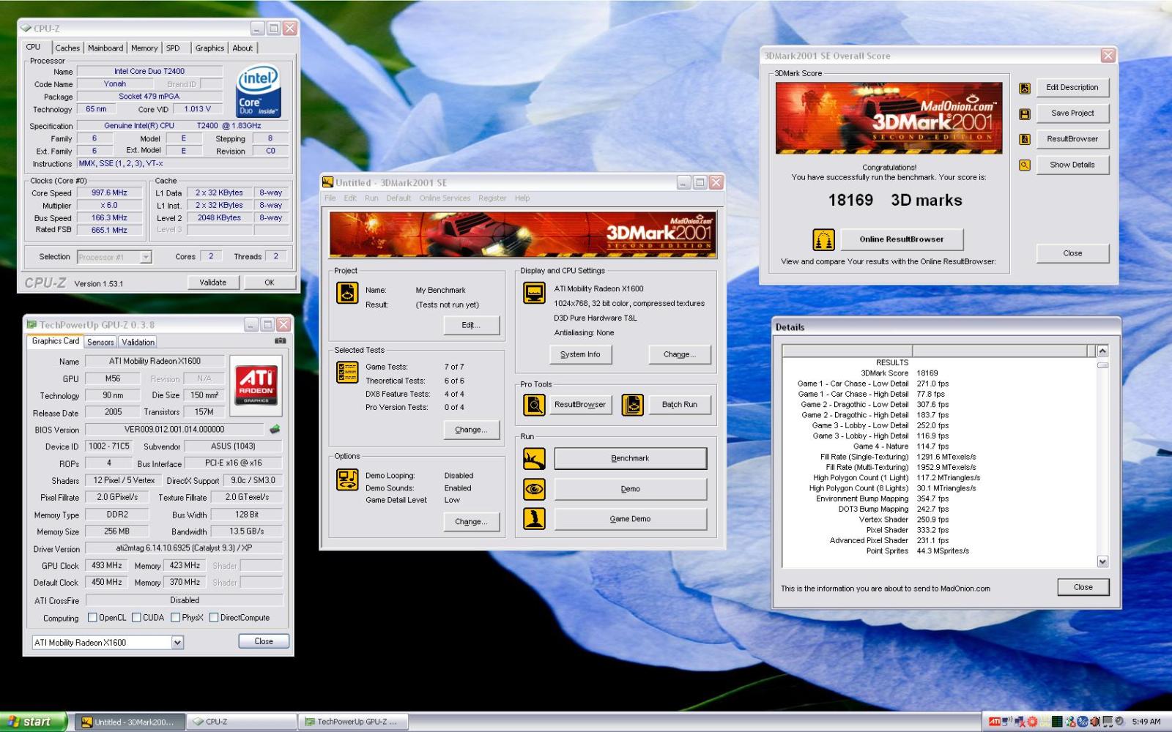The width and height of the screenshot is (1172, 732).
Task: Click the GPU-Z camera screenshot icon
Action: click(280, 340)
